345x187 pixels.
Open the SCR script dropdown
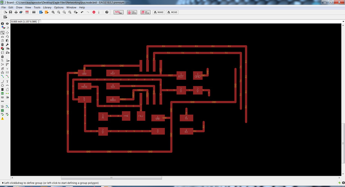tap(41, 12)
